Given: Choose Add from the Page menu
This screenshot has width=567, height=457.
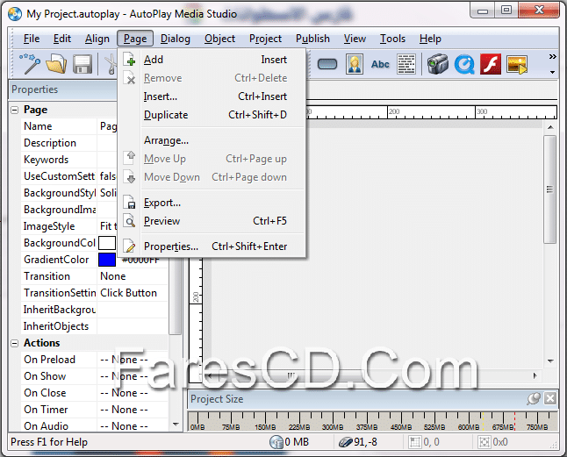Looking at the screenshot, I should tap(212, 60).
